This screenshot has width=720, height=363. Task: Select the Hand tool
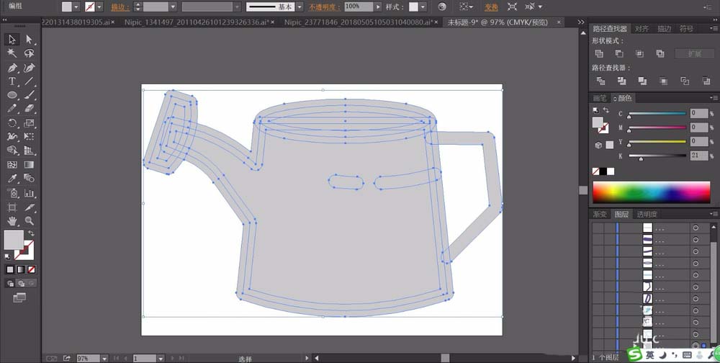click(x=12, y=221)
